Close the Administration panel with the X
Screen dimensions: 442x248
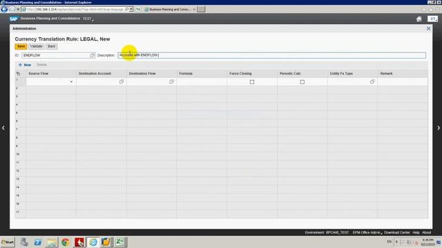428,29
